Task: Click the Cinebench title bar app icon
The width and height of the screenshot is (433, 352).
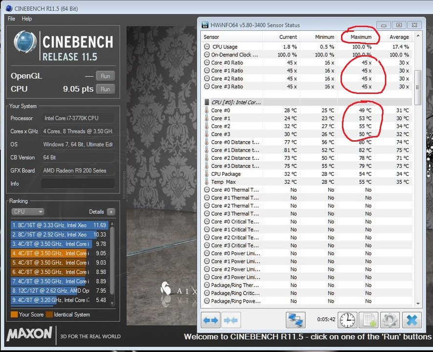Action: (x=9, y=8)
